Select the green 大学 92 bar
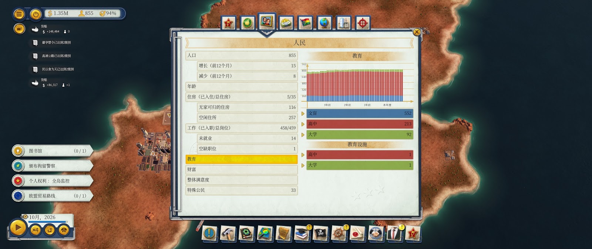 (x=360, y=135)
